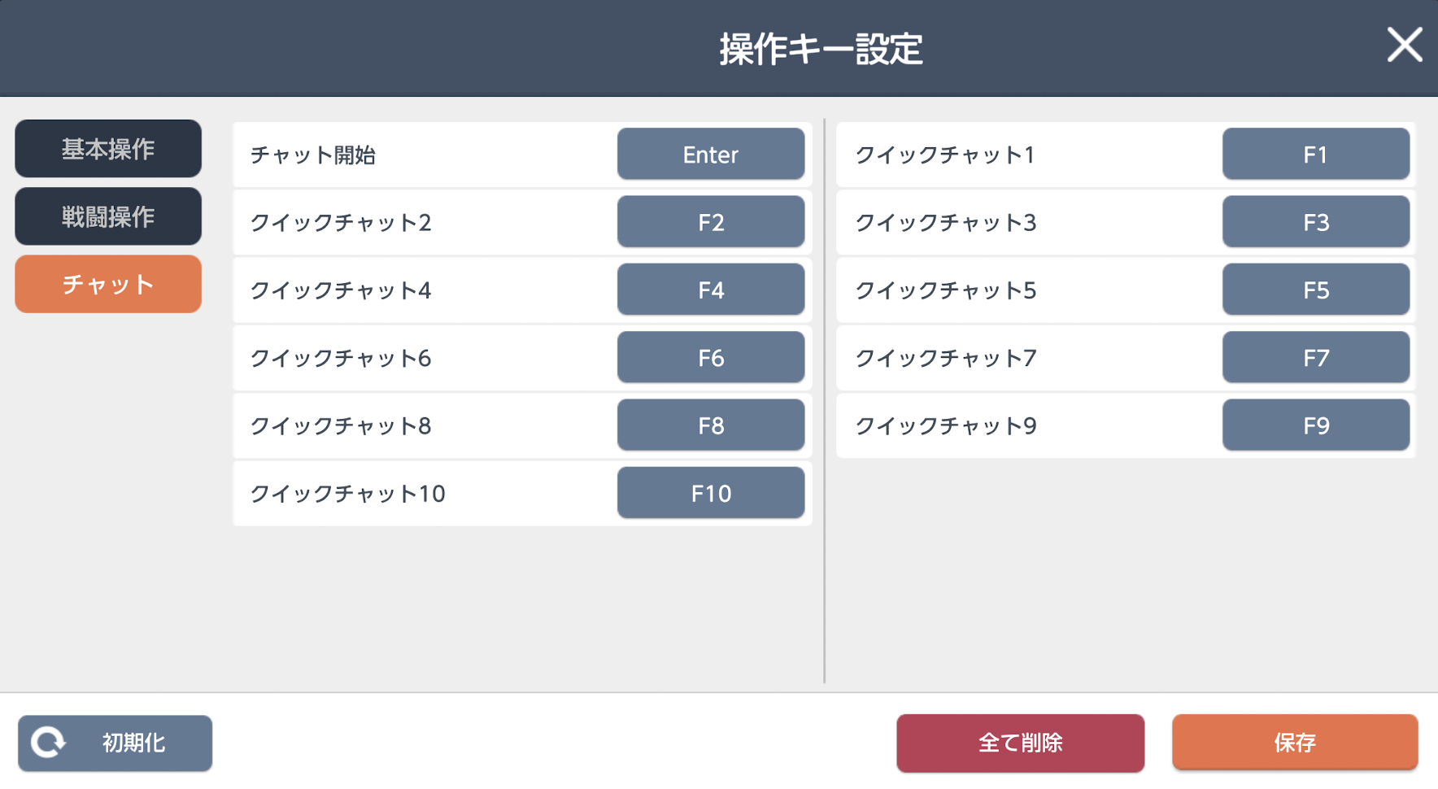Switch to the 基本操作 tab

[x=108, y=149]
